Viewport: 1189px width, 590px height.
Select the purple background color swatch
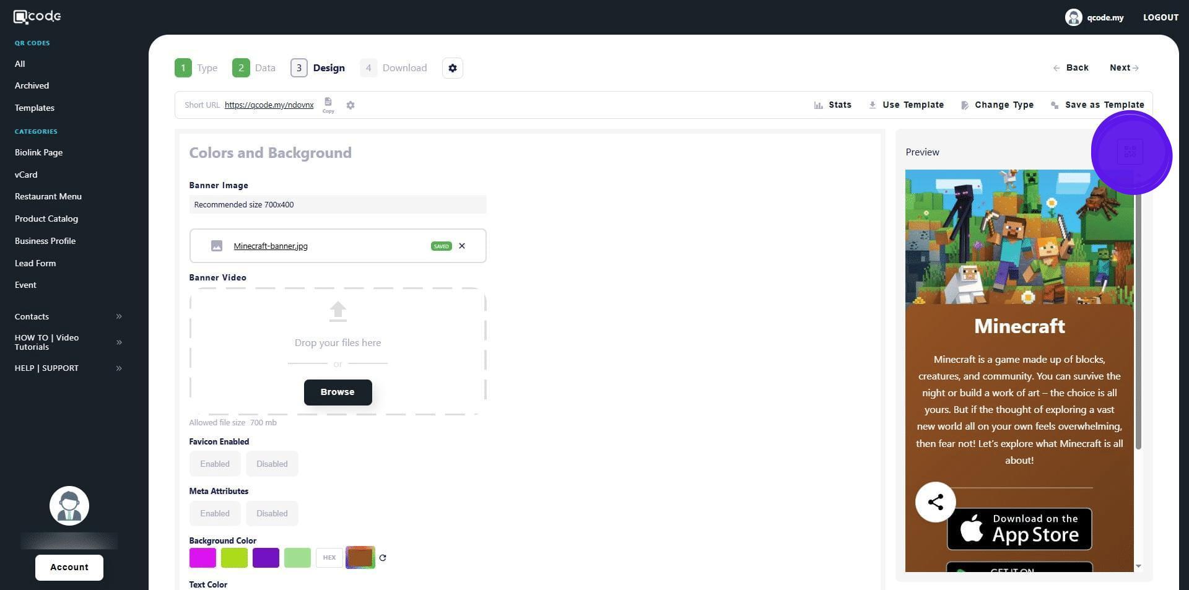266,558
